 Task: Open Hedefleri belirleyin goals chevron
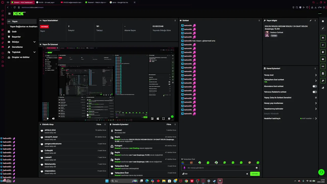316,119
